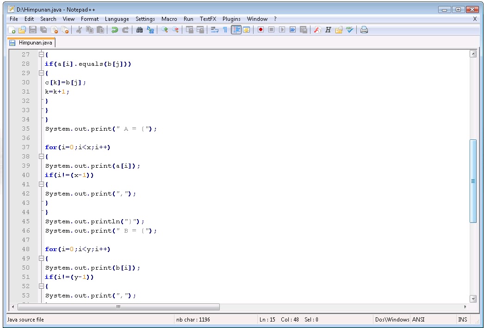
Task: Click the Paste clipboard icon
Action: tap(100, 30)
